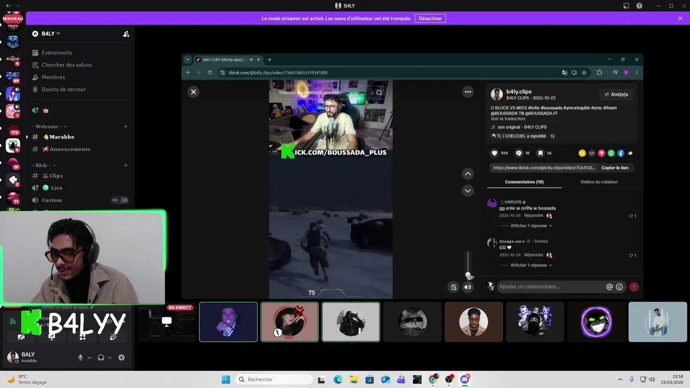Open Discord user settings gear
Screen dimensions: 690x388
click(121, 357)
